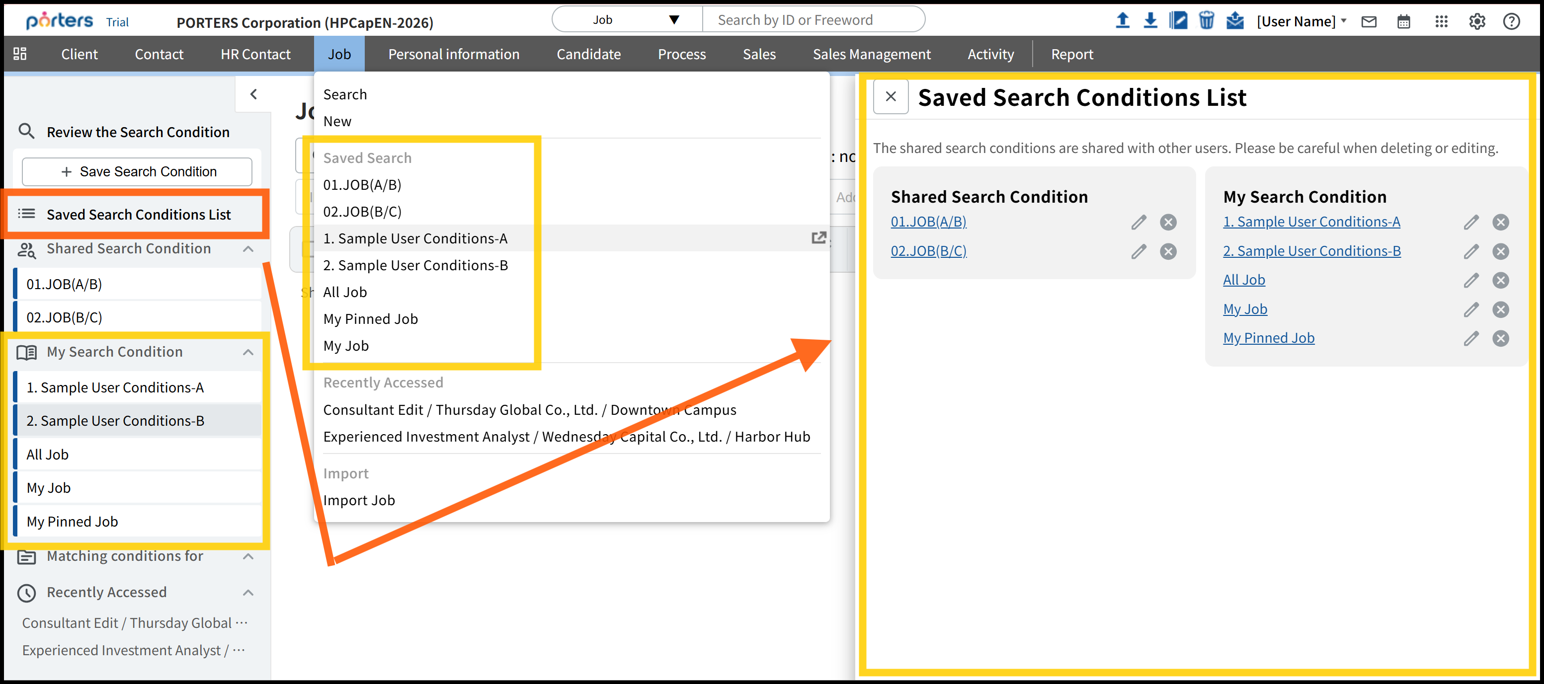Open the My Pinned Job link in the list panel

click(x=1268, y=338)
